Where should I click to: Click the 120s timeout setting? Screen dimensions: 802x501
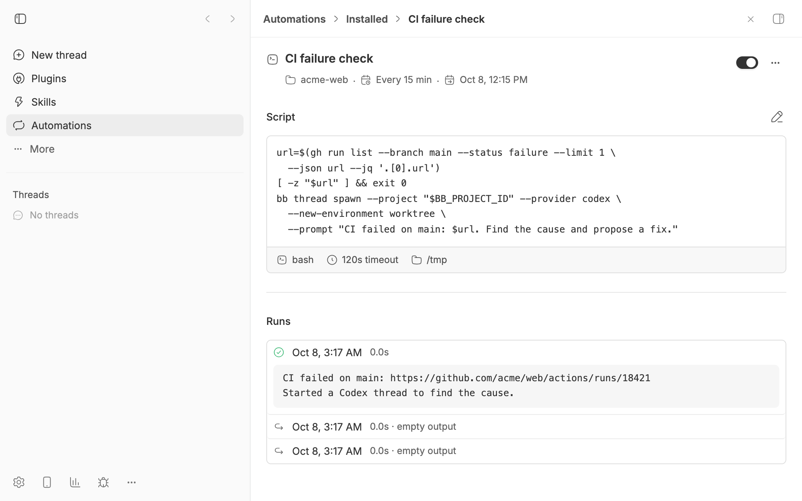(x=363, y=260)
